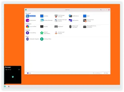This screenshot has width=124, height=92.
Task: Launch the Settings Editor
Action: pyautogui.click(x=46, y=39)
